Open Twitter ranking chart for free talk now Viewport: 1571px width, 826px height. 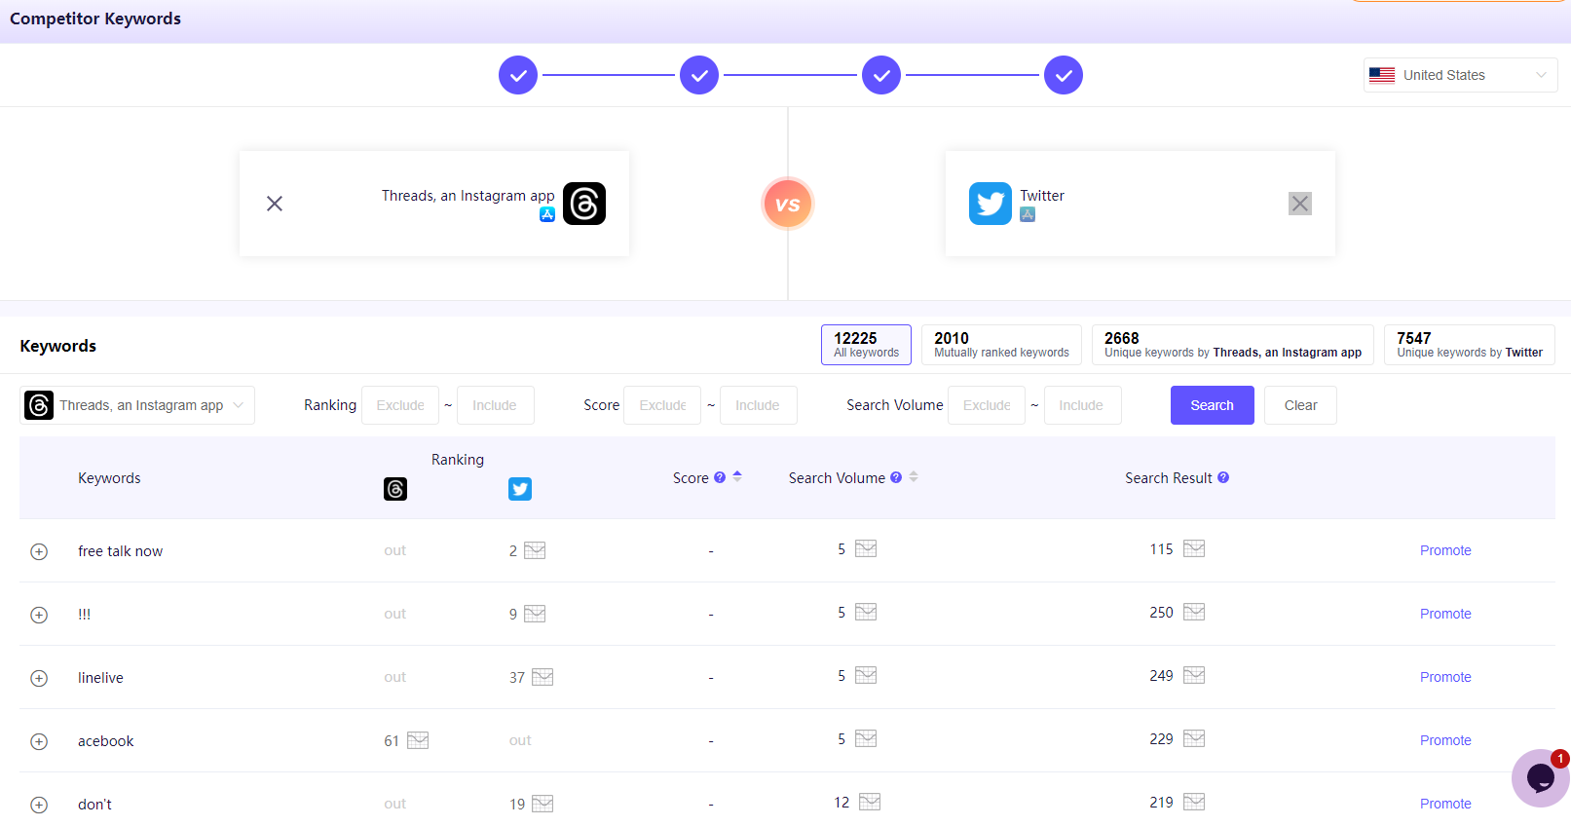(535, 550)
